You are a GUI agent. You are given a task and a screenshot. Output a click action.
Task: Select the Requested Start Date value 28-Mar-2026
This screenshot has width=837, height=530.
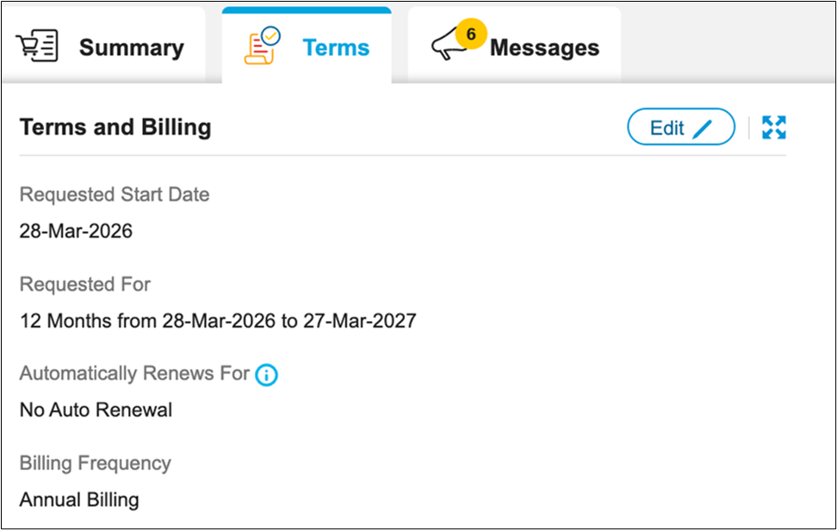tap(76, 231)
